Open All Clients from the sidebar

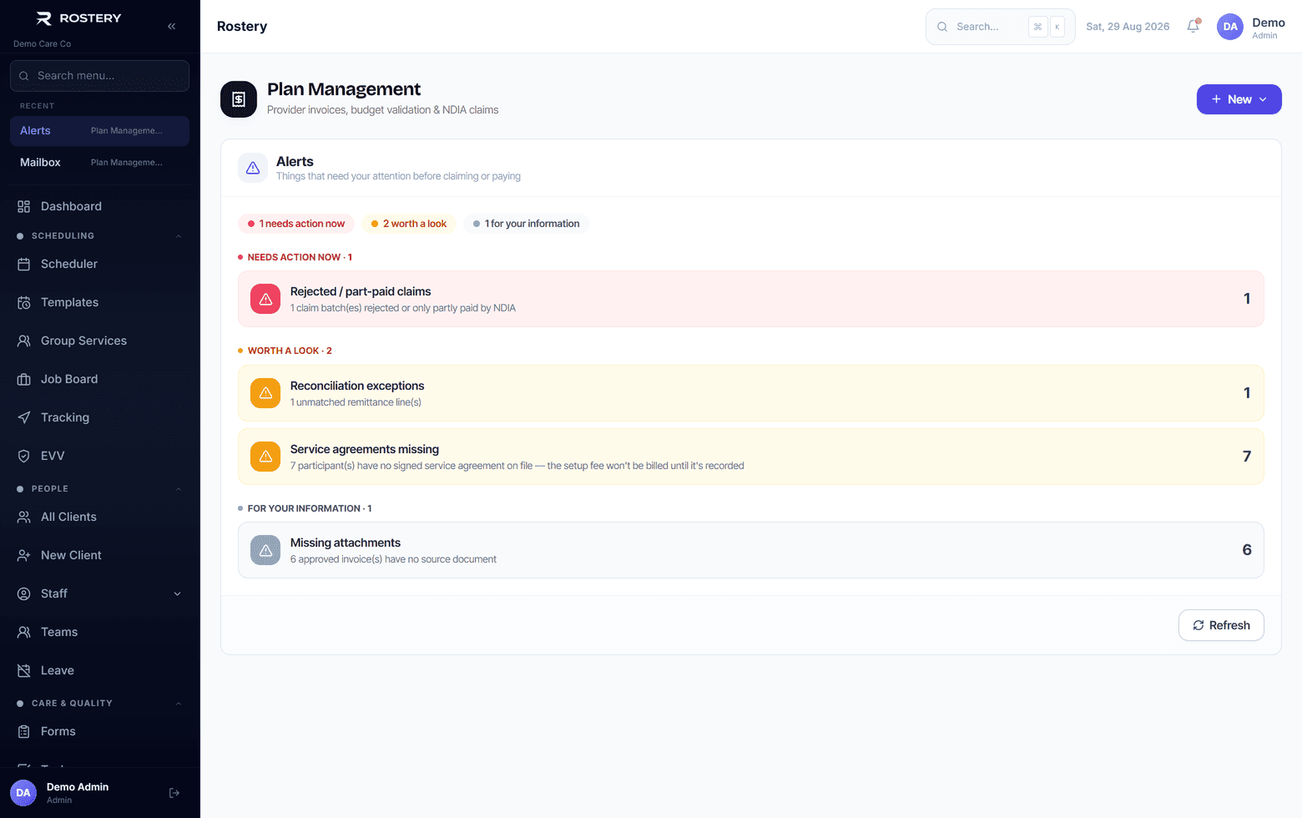(x=99, y=517)
